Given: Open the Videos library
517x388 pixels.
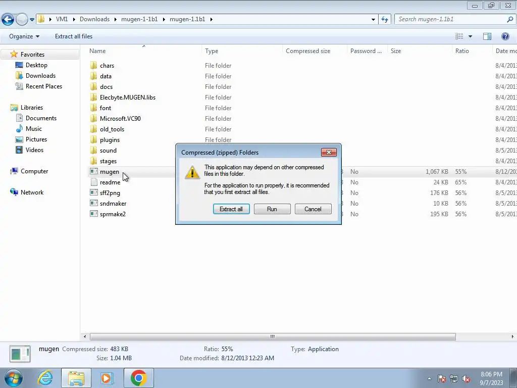Looking at the screenshot, I should [x=34, y=150].
